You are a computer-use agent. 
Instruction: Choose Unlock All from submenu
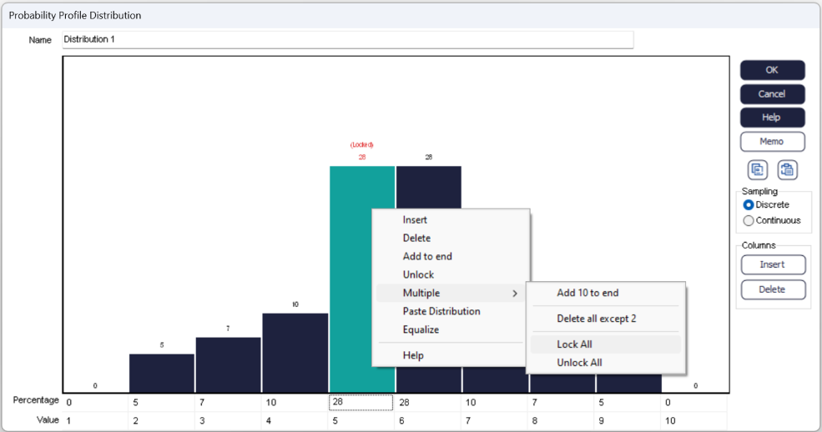579,363
